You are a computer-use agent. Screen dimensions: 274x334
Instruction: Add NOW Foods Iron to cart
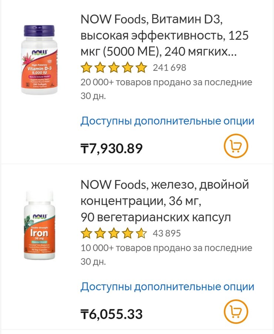click(236, 312)
